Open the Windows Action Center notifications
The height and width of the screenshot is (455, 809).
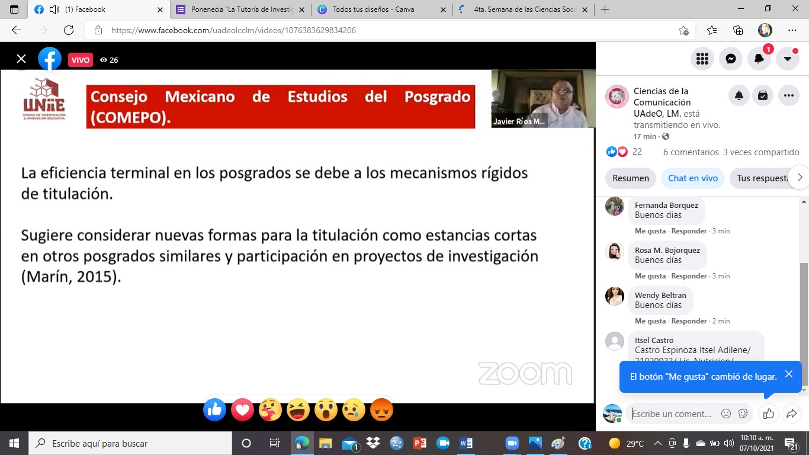(791, 443)
